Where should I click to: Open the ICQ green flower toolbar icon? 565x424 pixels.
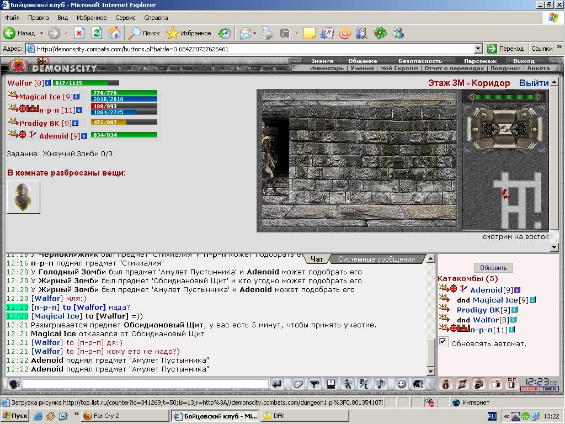tap(380, 33)
